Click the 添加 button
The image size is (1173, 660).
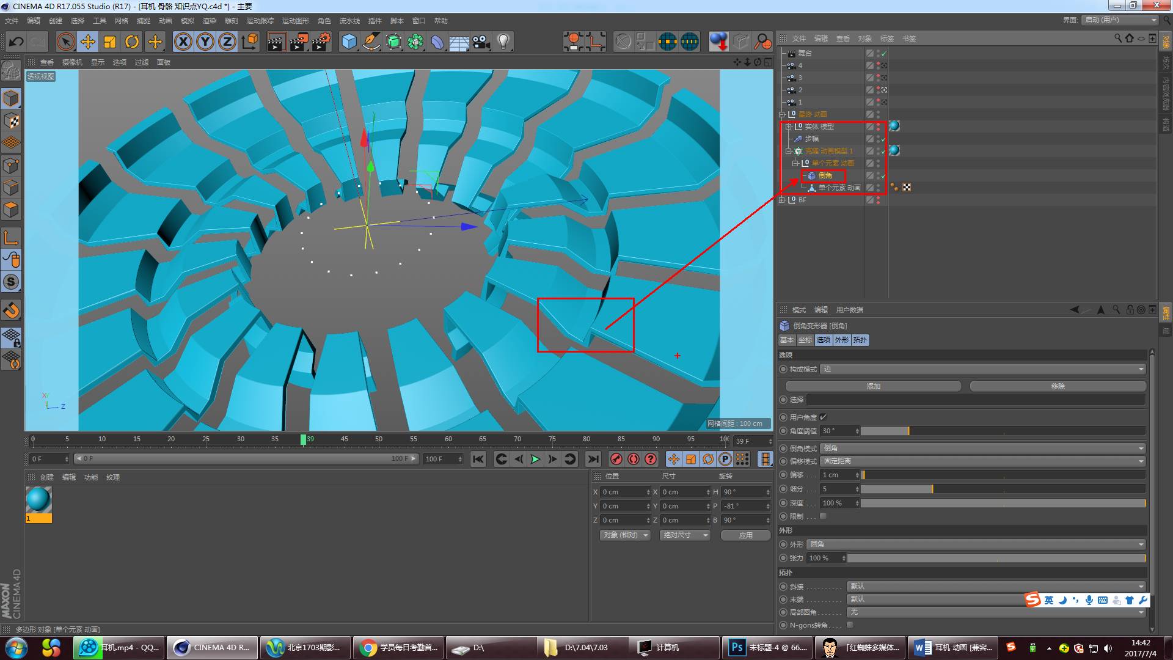pos(873,386)
